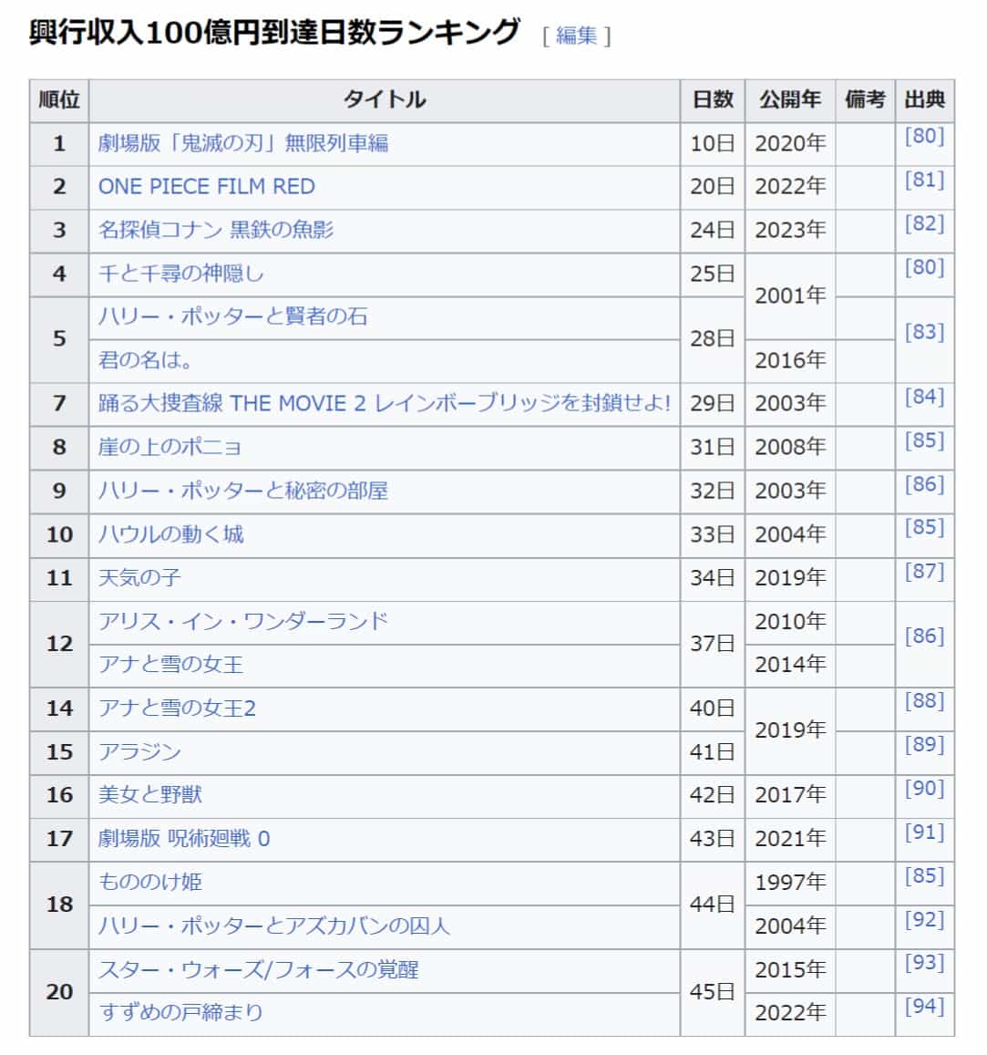This screenshot has width=987, height=1055.
Task: Click the ハリー・ポッターと賢者の石 link
Action: coord(232,316)
